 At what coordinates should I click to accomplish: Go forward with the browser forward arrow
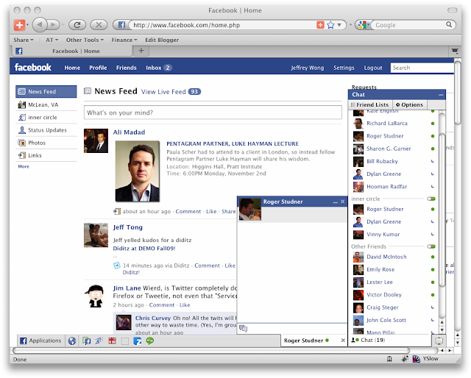tap(54, 25)
